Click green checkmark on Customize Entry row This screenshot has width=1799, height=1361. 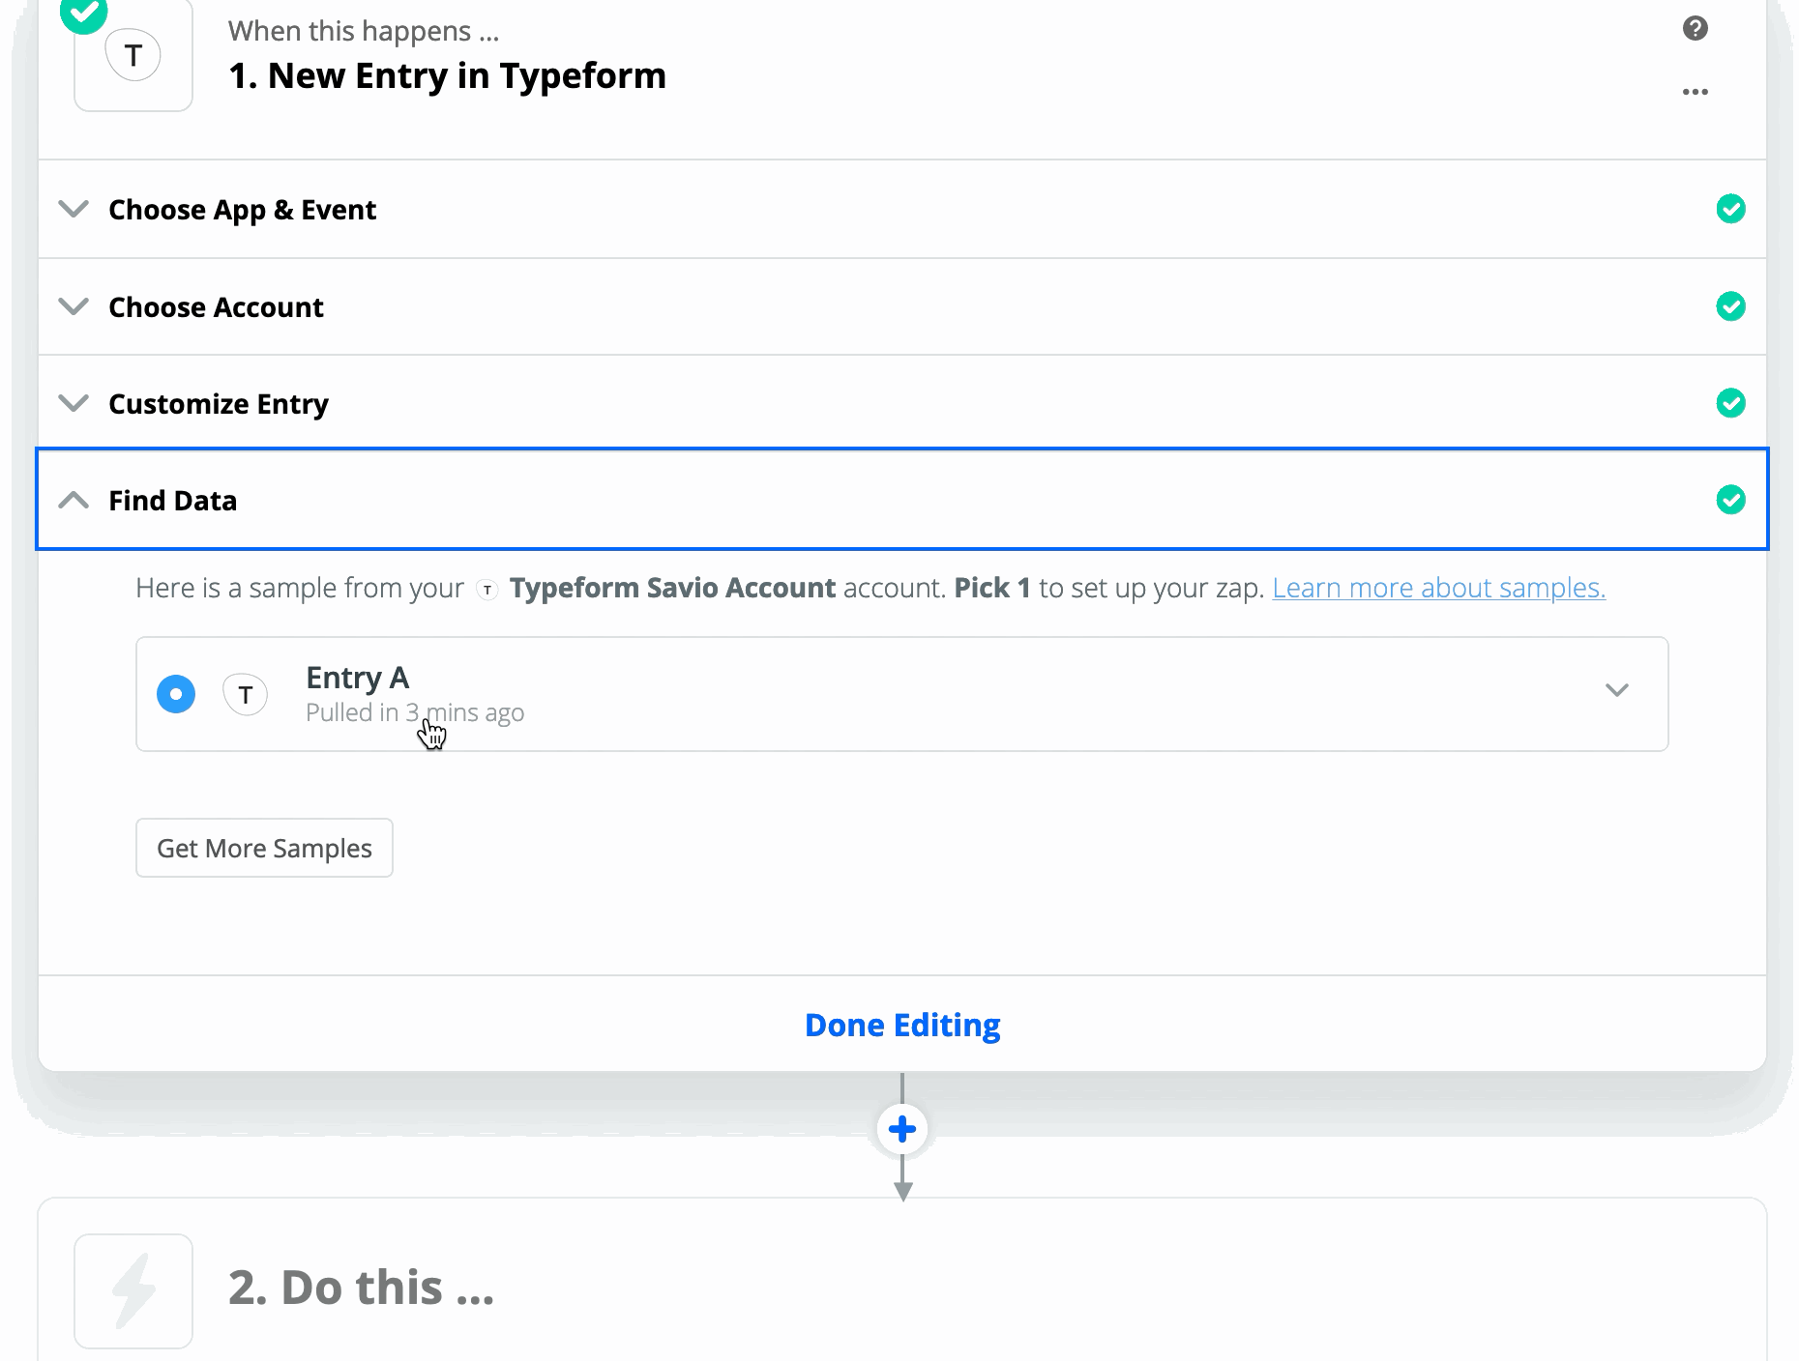pyautogui.click(x=1730, y=403)
